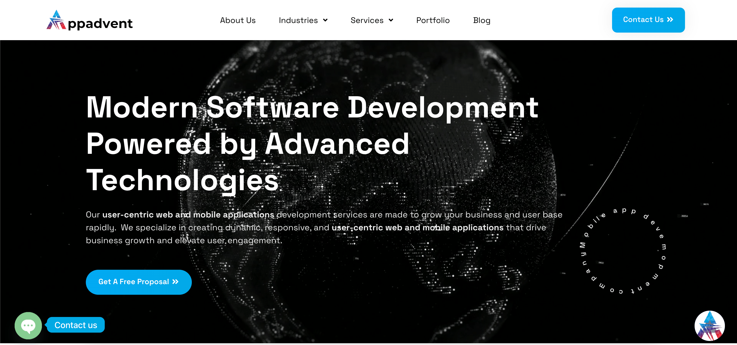Expand the Services dropdown chevron
Screen dimensions: 737x345
point(391,20)
